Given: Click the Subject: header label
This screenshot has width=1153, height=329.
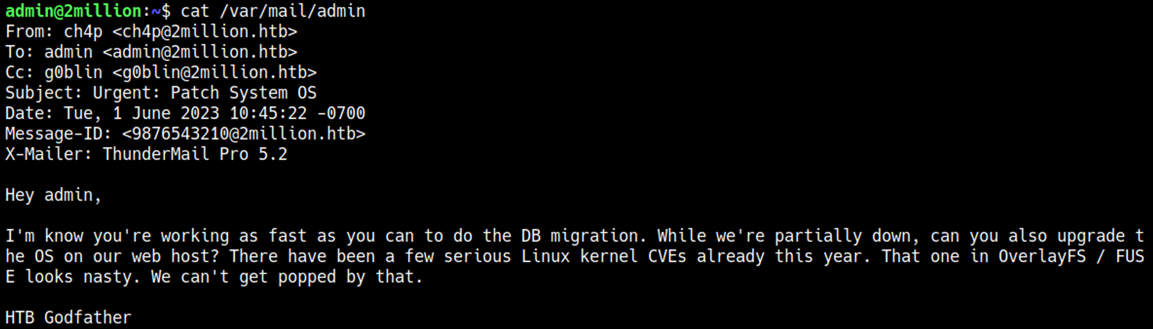Looking at the screenshot, I should (x=44, y=93).
